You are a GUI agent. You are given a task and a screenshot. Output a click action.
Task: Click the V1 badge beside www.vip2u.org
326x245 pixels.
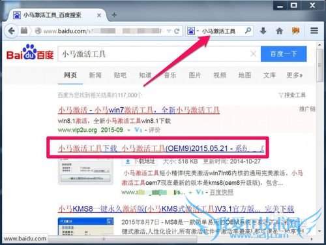pos(138,130)
